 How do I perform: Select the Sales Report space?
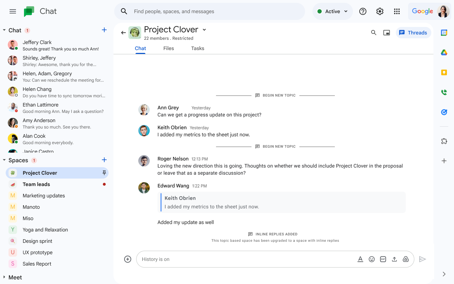(57, 264)
